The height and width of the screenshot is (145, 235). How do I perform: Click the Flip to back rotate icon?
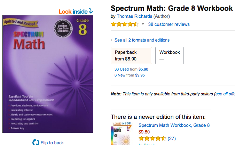[x=36, y=142]
